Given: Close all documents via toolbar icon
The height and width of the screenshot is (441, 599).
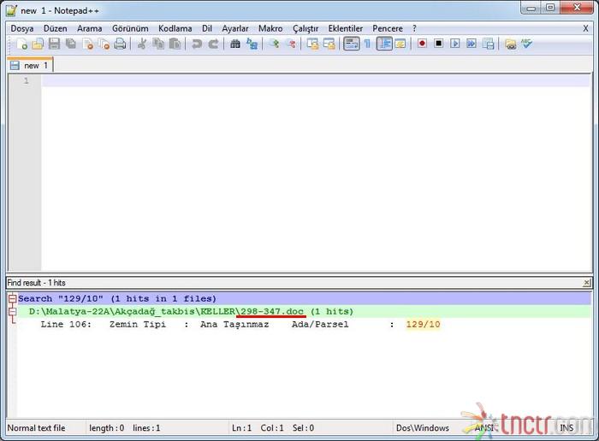Looking at the screenshot, I should (104, 44).
